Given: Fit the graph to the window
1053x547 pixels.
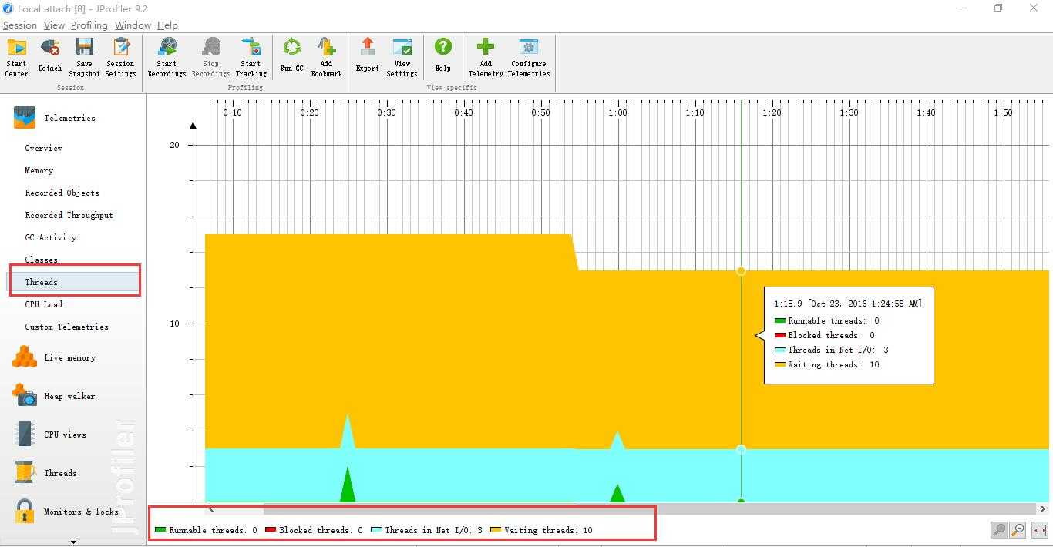Looking at the screenshot, I should pos(1039,530).
